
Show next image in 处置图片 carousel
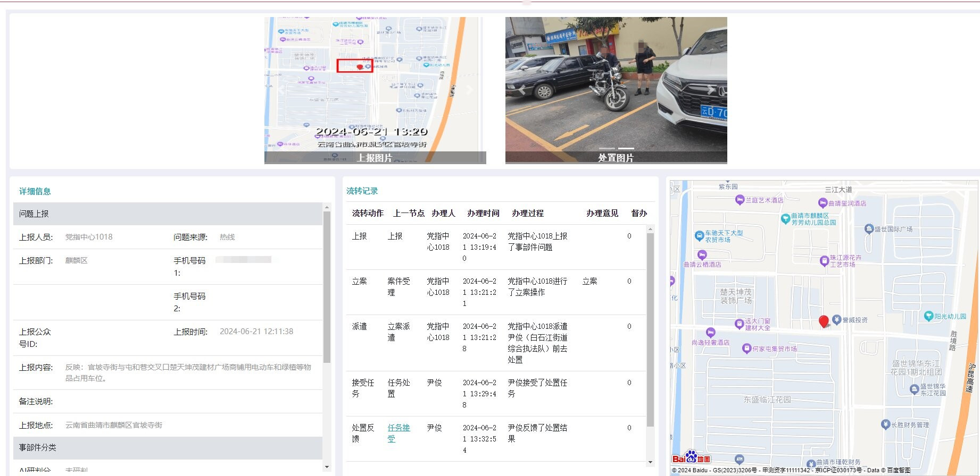coord(711,90)
